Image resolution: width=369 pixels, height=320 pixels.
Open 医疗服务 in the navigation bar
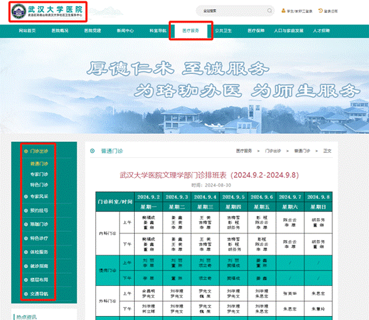click(191, 31)
